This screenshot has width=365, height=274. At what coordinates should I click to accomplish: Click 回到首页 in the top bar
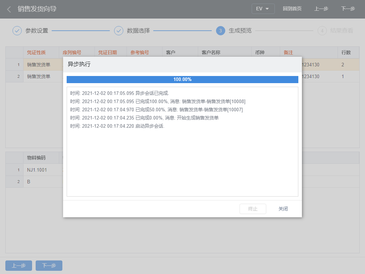point(292,9)
